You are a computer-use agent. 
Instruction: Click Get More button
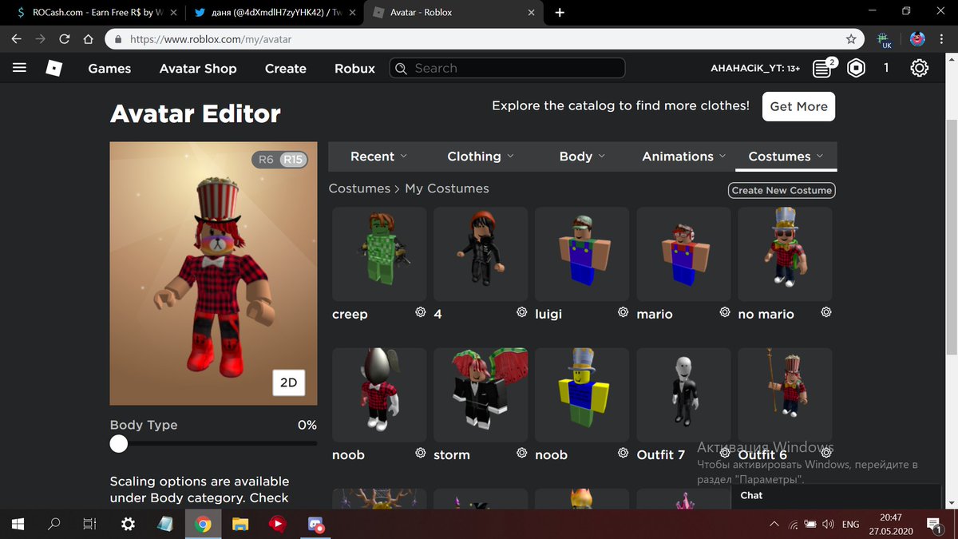pos(798,106)
